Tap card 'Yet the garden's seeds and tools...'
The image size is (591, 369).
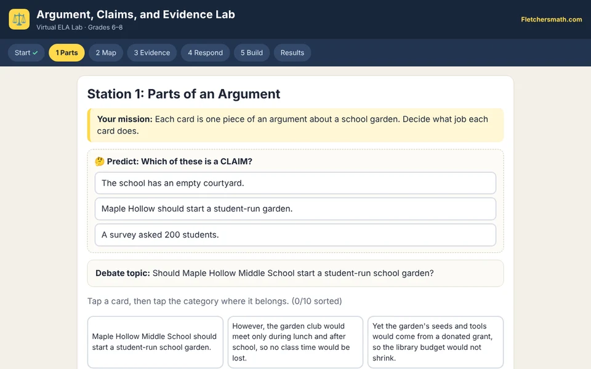click(x=435, y=342)
